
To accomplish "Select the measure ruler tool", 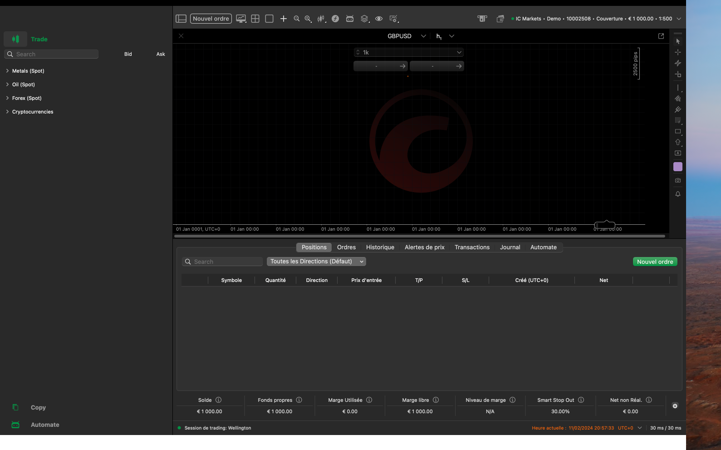I will click(678, 74).
